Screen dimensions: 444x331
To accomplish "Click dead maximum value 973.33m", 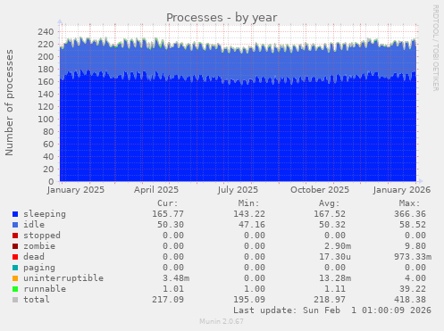I will pos(413,257).
